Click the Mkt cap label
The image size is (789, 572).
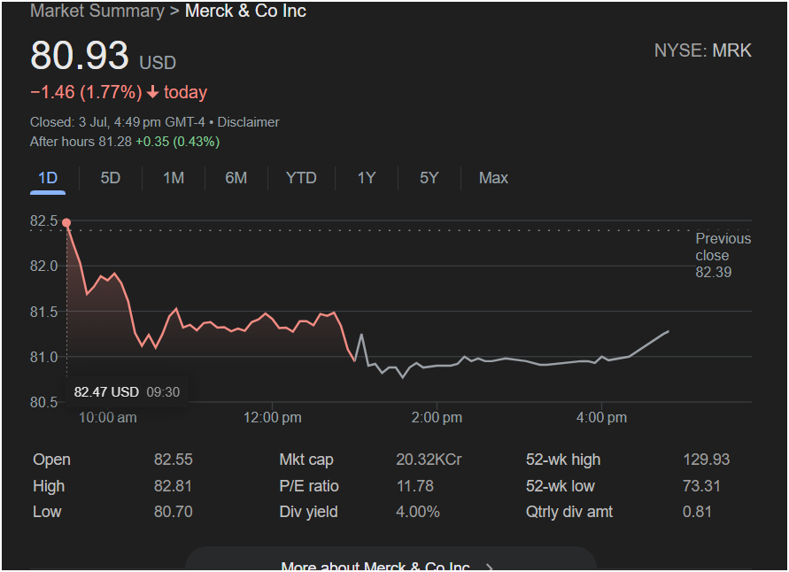tap(306, 460)
